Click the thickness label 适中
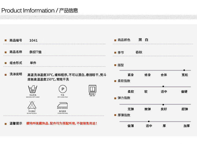This screenshot has height=146, width=197. [149, 126]
